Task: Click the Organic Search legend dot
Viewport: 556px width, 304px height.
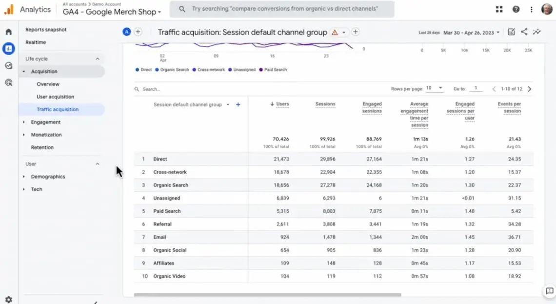Action: [157, 70]
